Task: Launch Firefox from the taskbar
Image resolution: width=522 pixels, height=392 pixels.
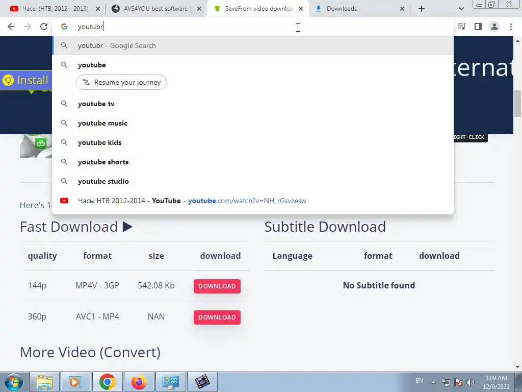Action: click(139, 382)
